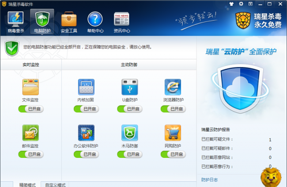The image size is (287, 187).
Task: Toggle 邮件监控 switch off
Action: 31,154
